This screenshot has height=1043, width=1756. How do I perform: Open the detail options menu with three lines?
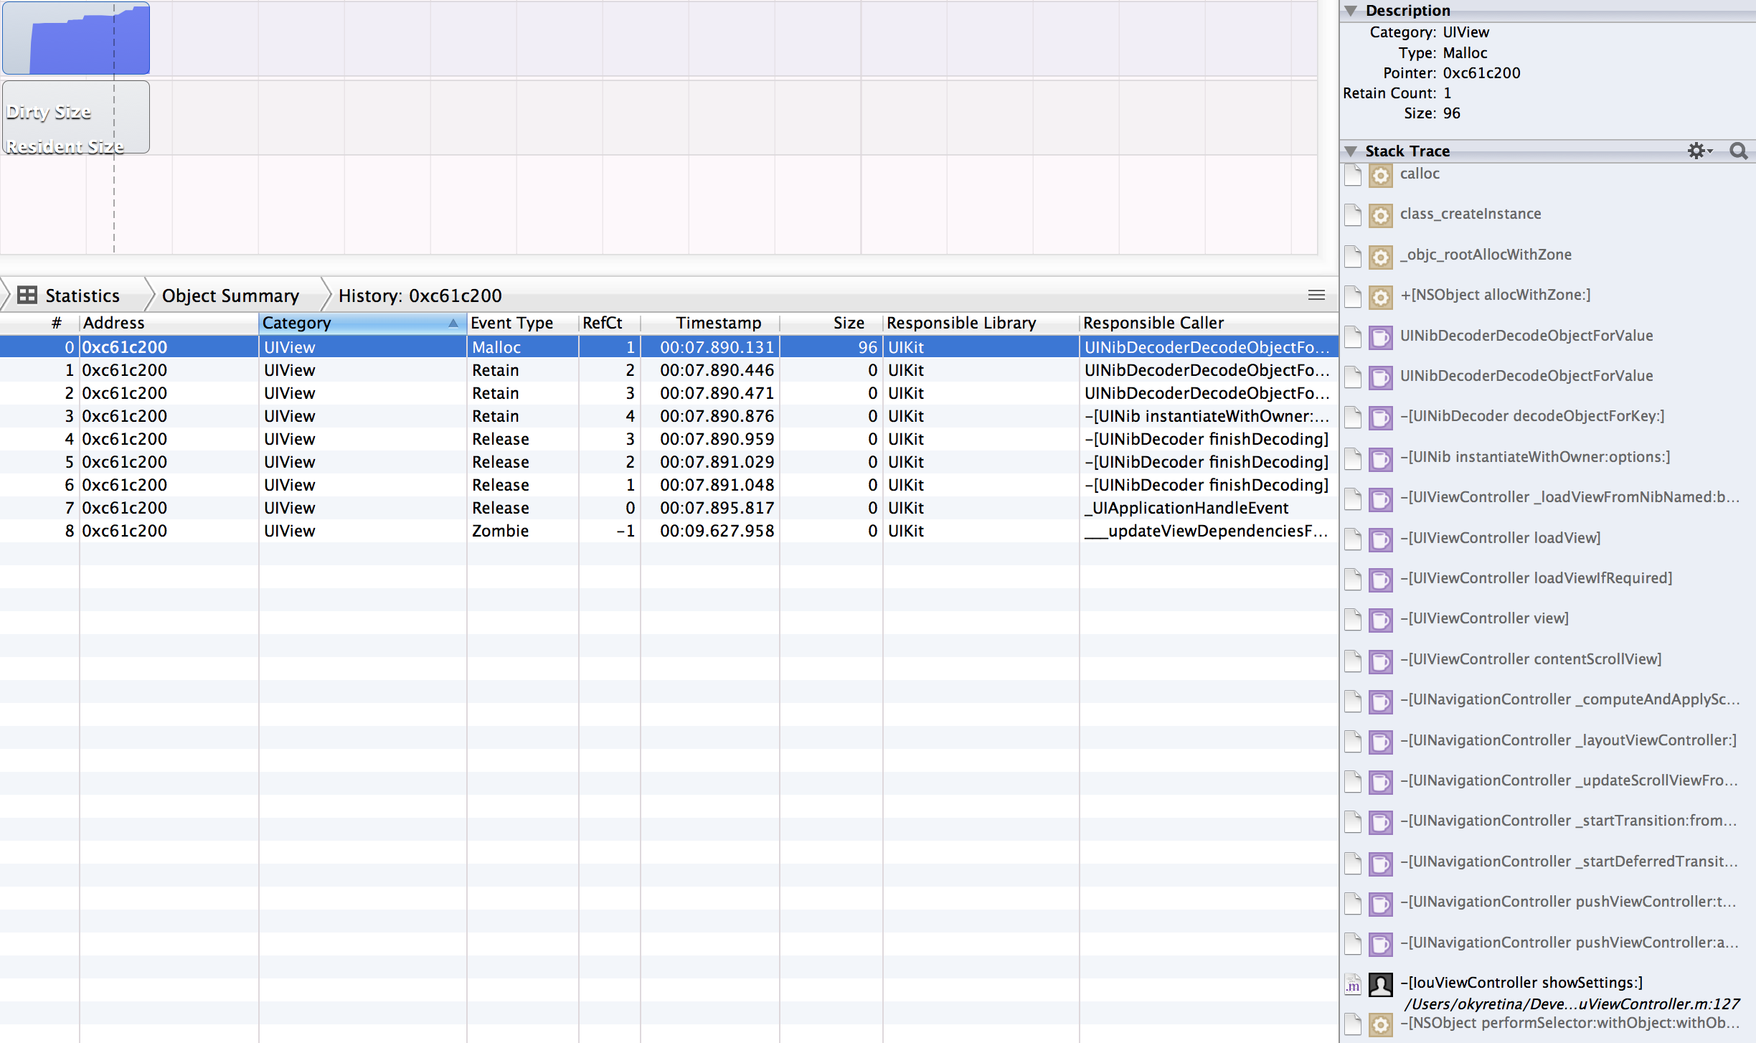pyautogui.click(x=1316, y=295)
